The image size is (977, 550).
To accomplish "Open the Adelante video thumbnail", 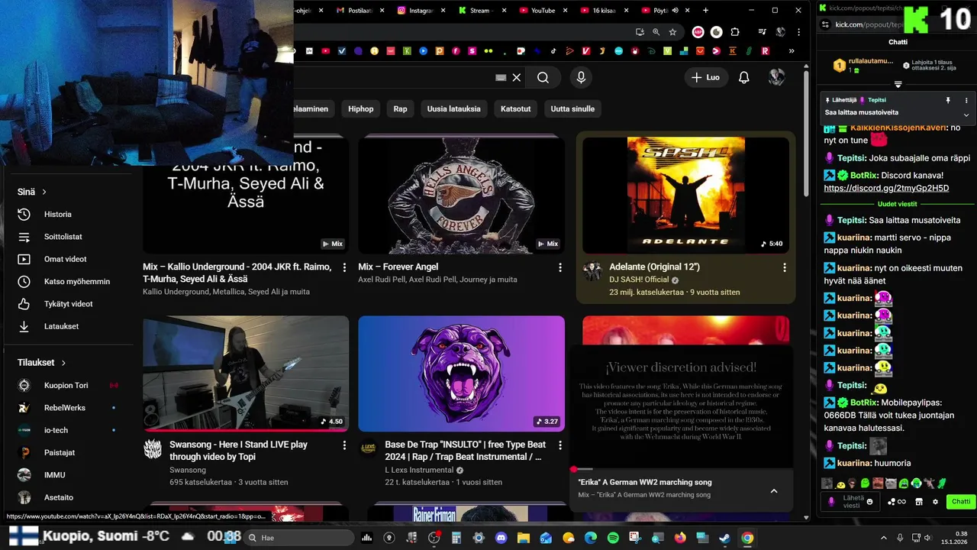I will tap(685, 195).
